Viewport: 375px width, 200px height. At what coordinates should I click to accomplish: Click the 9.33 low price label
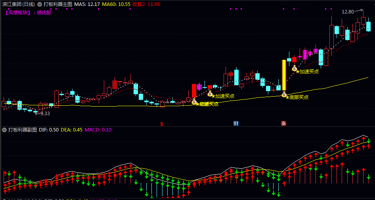[45, 114]
